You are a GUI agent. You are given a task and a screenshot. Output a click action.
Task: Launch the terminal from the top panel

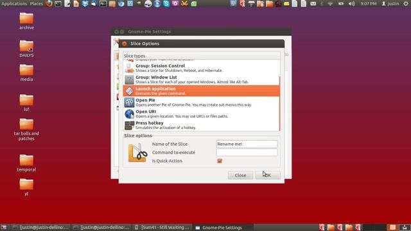tap(58, 4)
